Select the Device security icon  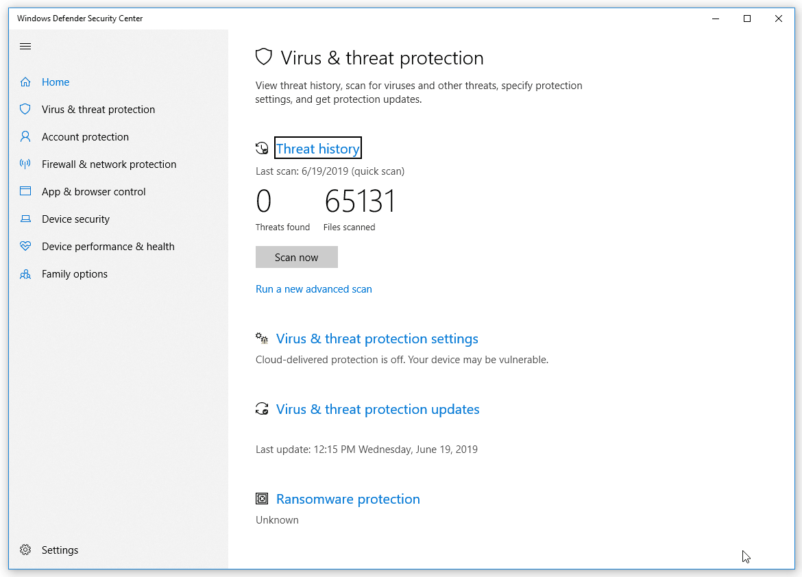[25, 219]
